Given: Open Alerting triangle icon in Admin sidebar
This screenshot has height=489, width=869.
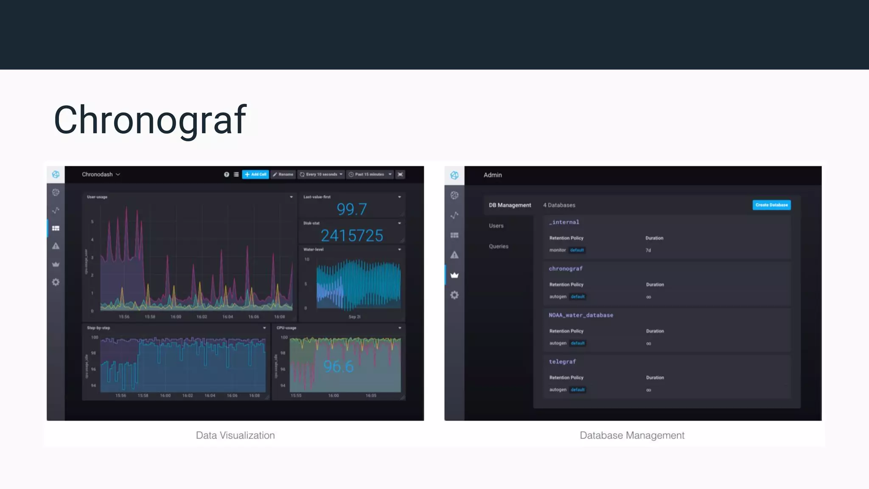Looking at the screenshot, I should [454, 255].
